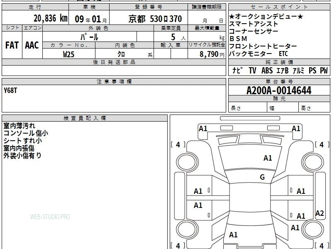The width and height of the screenshot is (332, 249).
Task: Click inspector note 室内内張傷
Action: point(19,148)
